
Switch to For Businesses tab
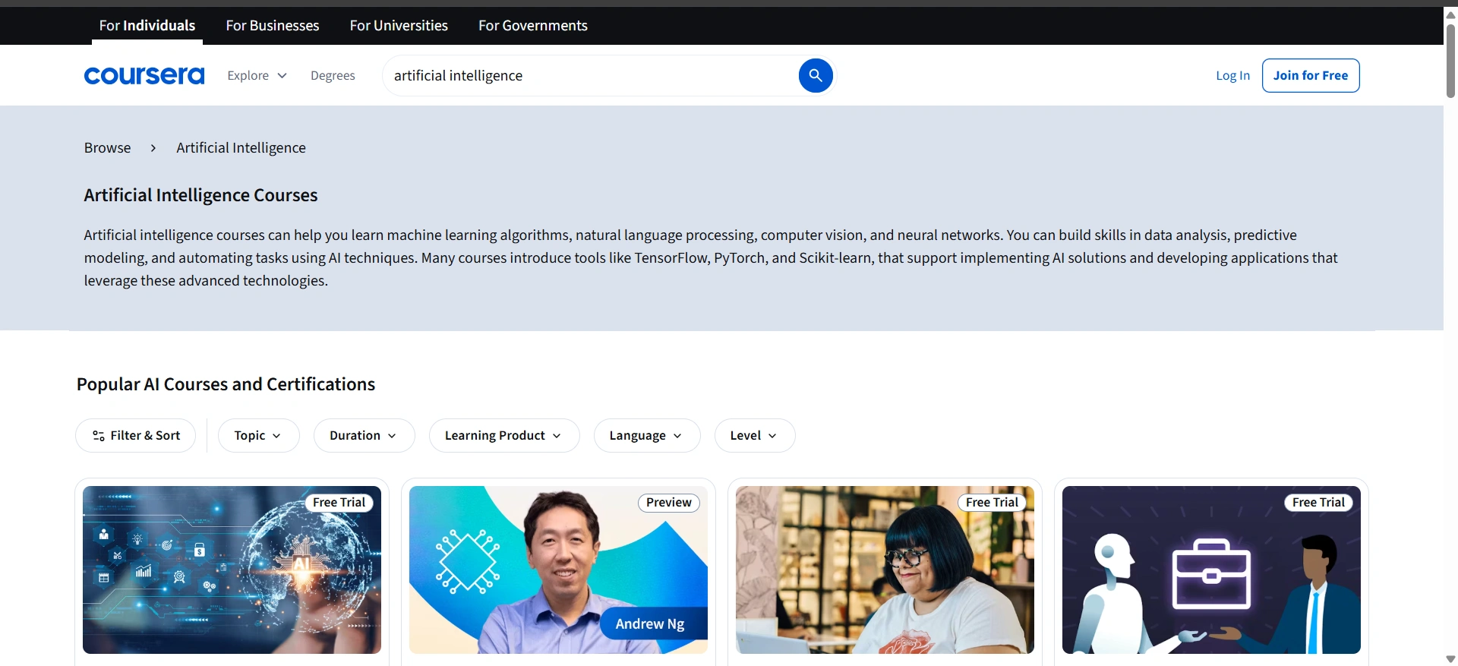273,25
